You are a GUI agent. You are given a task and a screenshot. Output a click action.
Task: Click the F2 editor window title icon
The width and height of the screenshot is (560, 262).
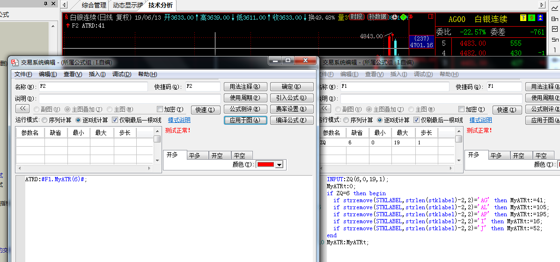(x=15, y=63)
